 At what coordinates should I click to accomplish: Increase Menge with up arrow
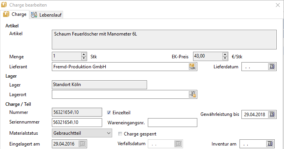point(84,54)
